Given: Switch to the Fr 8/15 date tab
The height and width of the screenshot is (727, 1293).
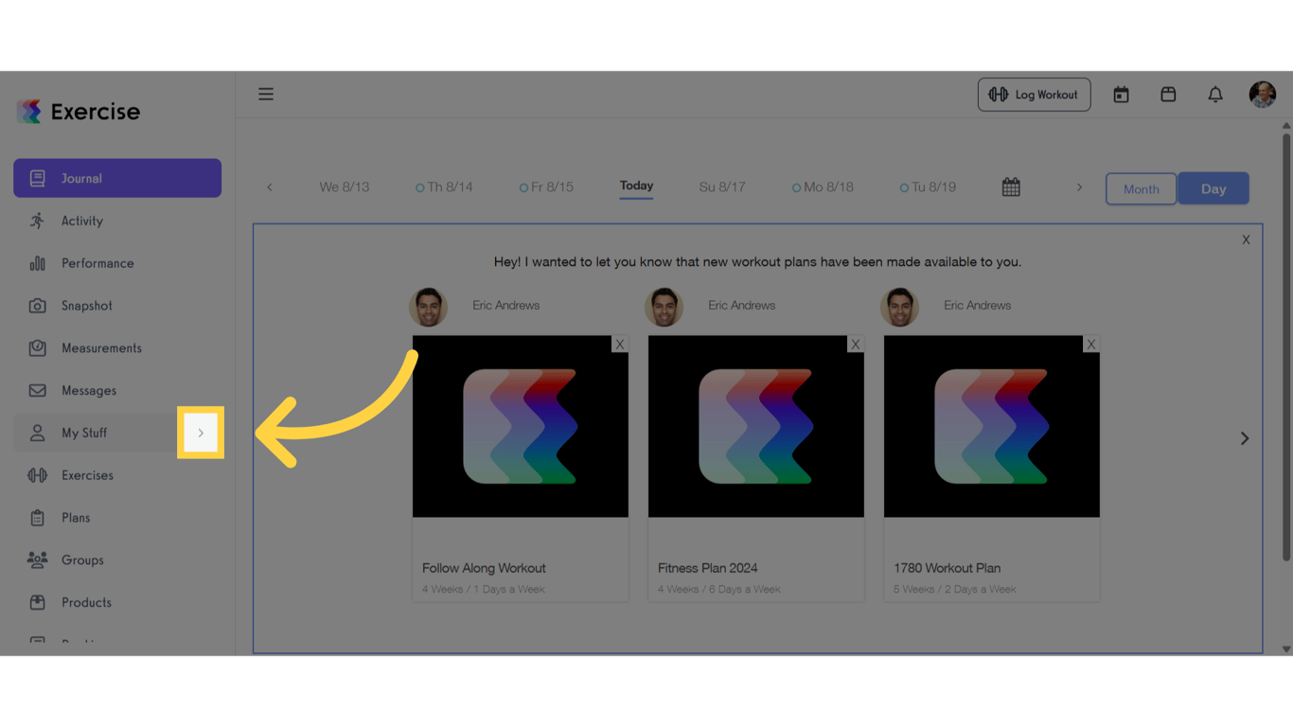Looking at the screenshot, I should coord(546,186).
